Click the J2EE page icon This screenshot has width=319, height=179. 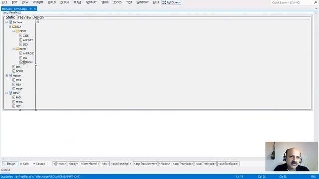pos(21,35)
